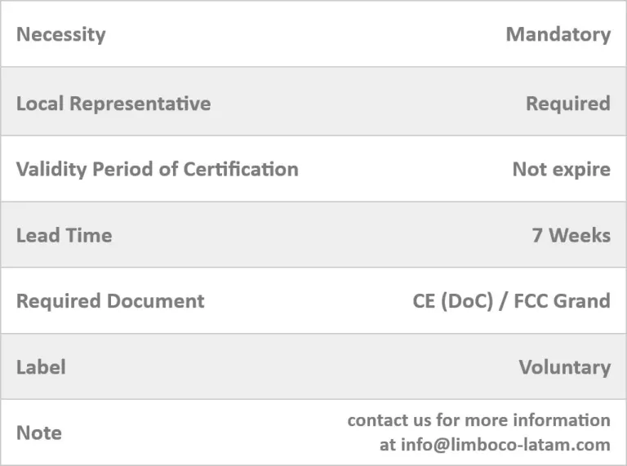
Task: Click the word Weeks in Lead Time row
Action: (x=580, y=235)
